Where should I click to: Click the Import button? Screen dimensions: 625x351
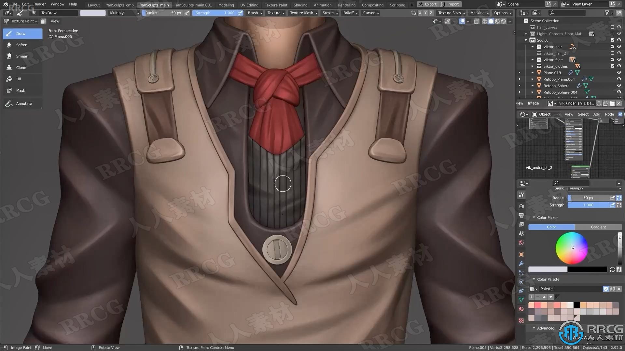[451, 4]
